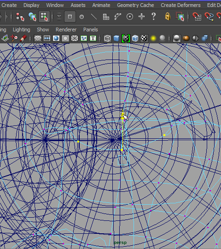This screenshot has width=221, height=249.
Task: Activate the 2D pan/zoom icon
Action: pos(14,38)
